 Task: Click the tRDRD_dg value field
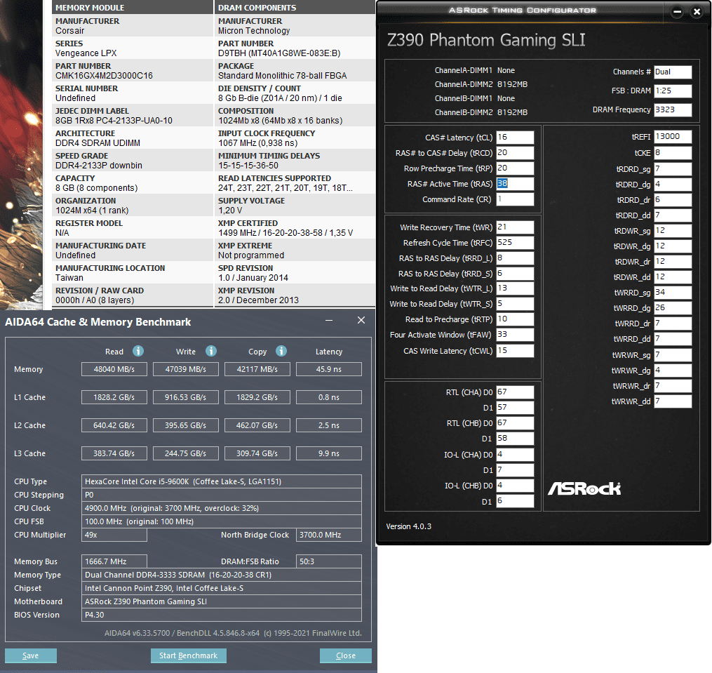click(673, 185)
